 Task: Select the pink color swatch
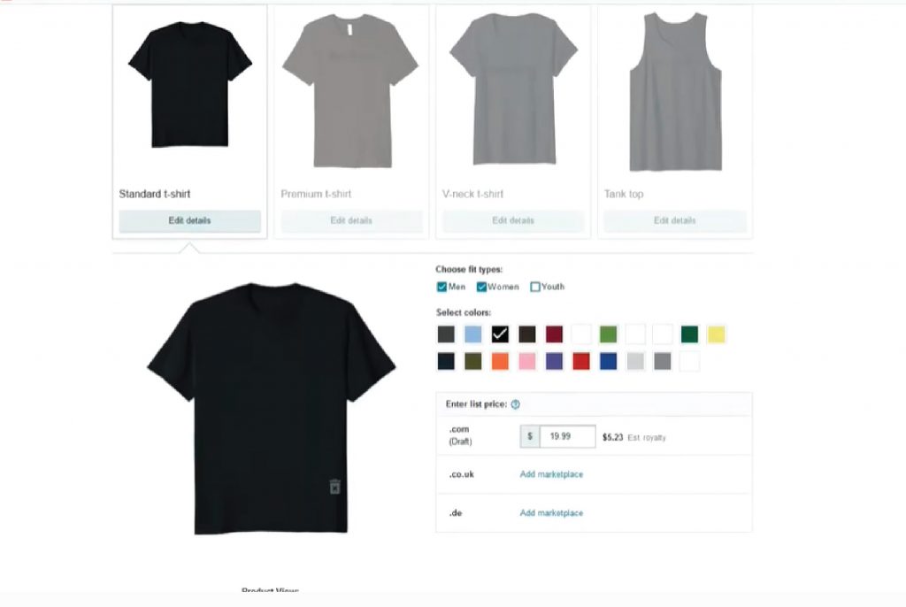point(527,361)
